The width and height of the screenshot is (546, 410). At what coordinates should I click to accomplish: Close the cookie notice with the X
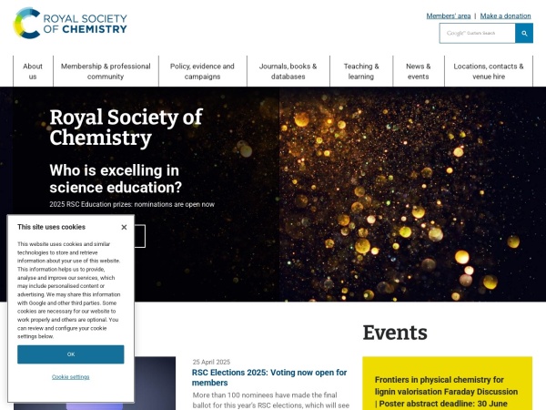[x=124, y=227]
